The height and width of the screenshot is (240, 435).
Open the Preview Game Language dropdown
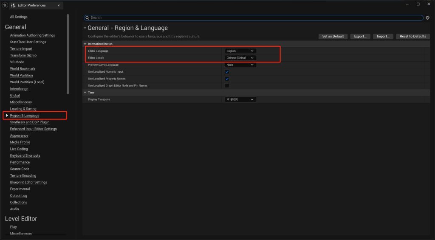pyautogui.click(x=240, y=65)
